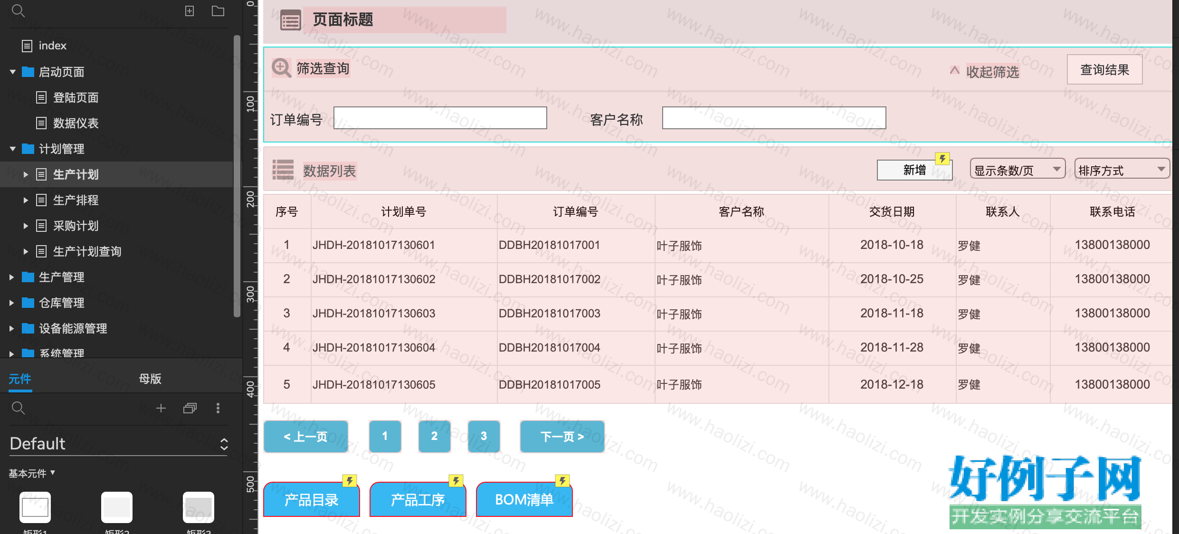
Task: Click the 订单编号 input field
Action: pyautogui.click(x=440, y=118)
